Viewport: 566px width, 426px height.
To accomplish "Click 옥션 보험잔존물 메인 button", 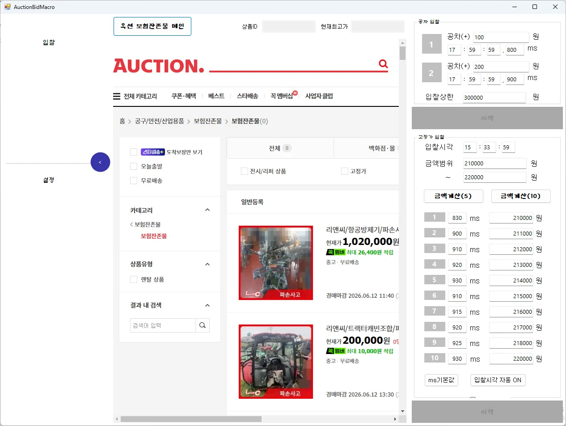I will [x=152, y=26].
